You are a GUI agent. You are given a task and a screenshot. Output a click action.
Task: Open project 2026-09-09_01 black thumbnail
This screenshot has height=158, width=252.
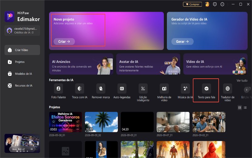(137, 122)
